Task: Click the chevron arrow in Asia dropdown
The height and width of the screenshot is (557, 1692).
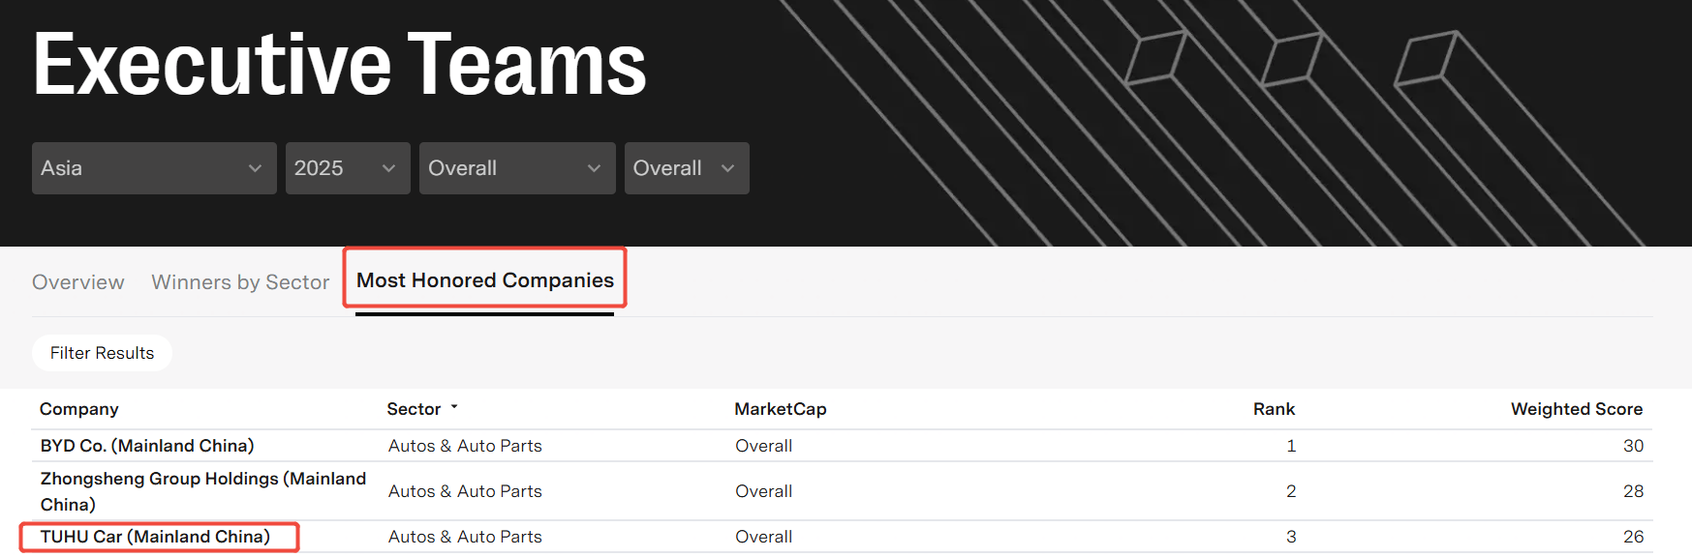Action: (x=255, y=168)
